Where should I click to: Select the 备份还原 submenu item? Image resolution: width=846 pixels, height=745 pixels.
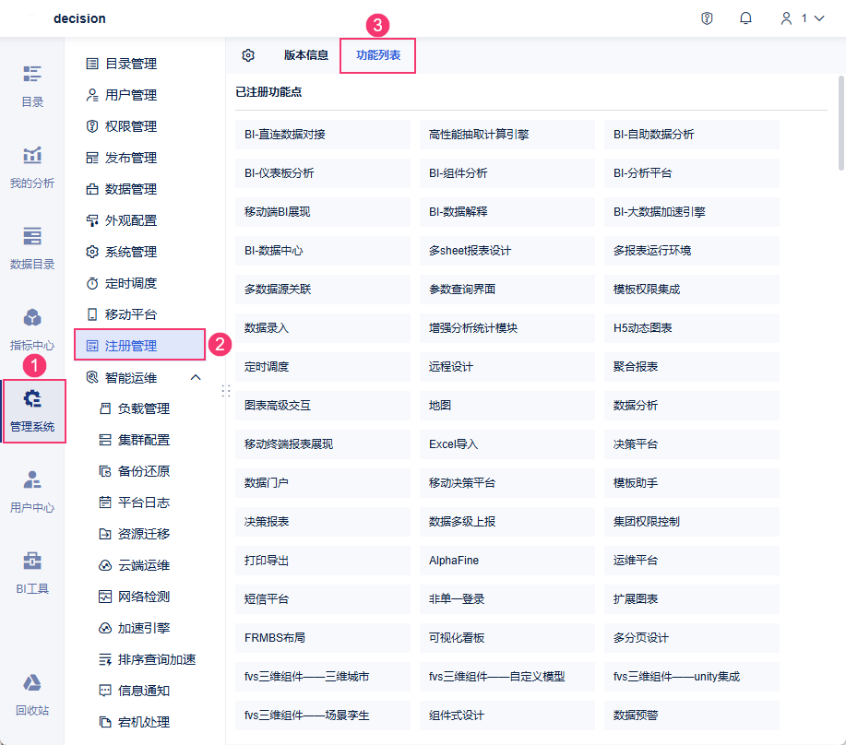[x=144, y=471]
